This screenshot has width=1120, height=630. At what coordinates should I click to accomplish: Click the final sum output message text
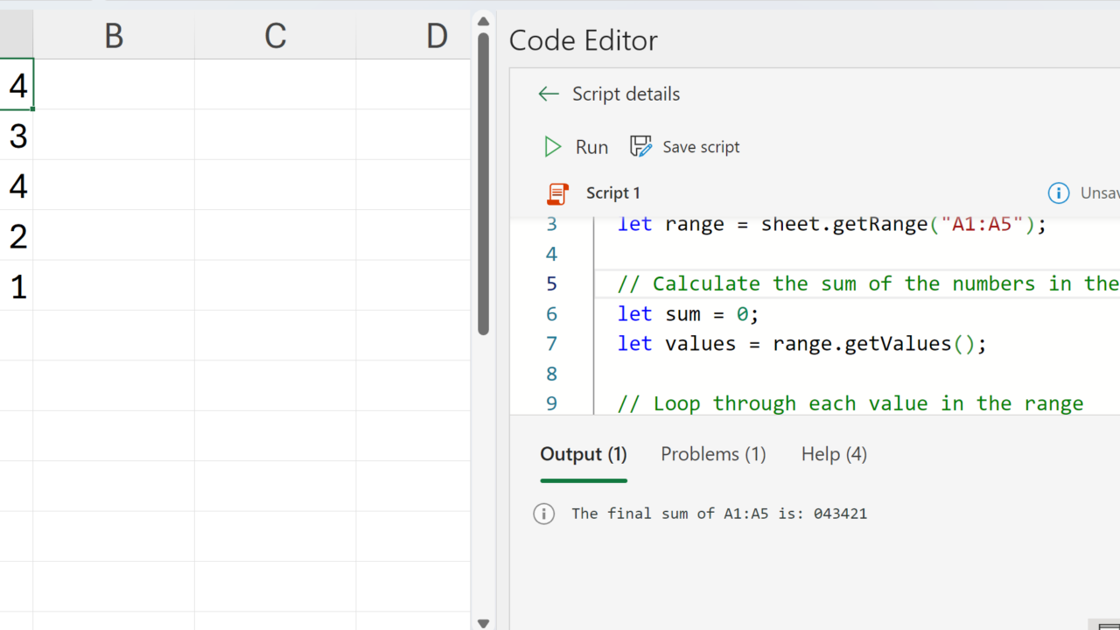click(x=718, y=514)
